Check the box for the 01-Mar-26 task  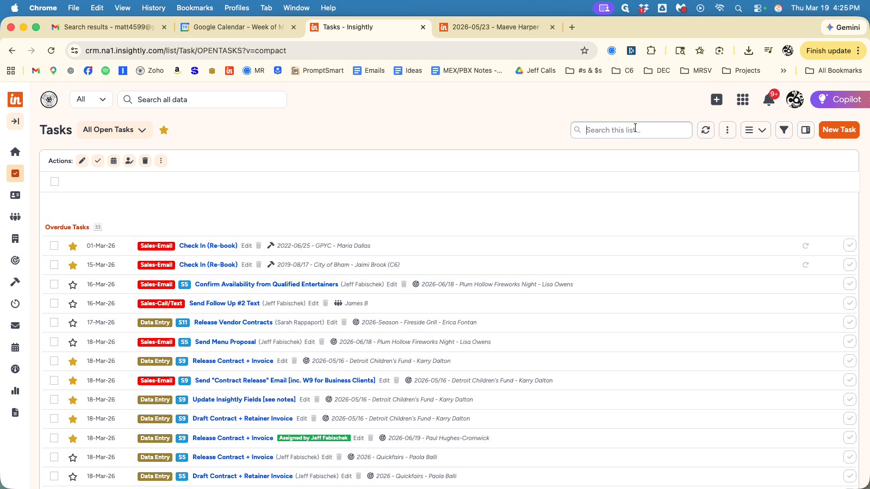(x=54, y=246)
